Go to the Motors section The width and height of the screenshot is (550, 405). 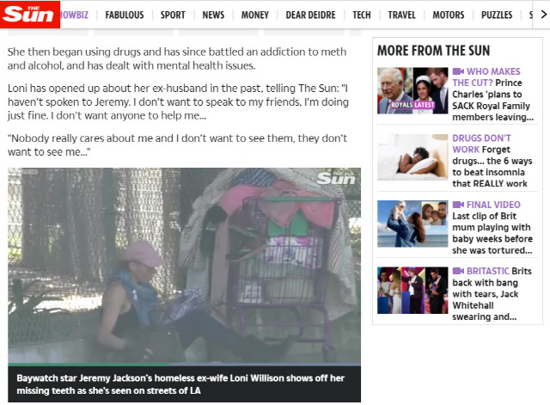click(x=449, y=15)
